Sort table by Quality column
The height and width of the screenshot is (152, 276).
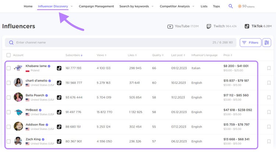coord(158,55)
